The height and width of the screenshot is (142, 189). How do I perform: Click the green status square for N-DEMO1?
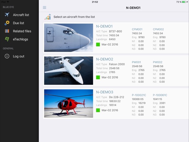(x=98, y=45)
